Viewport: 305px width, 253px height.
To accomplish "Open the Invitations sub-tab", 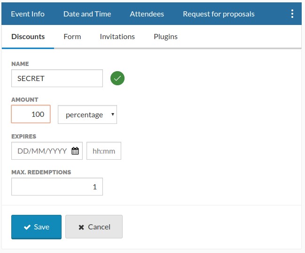I will [x=117, y=37].
